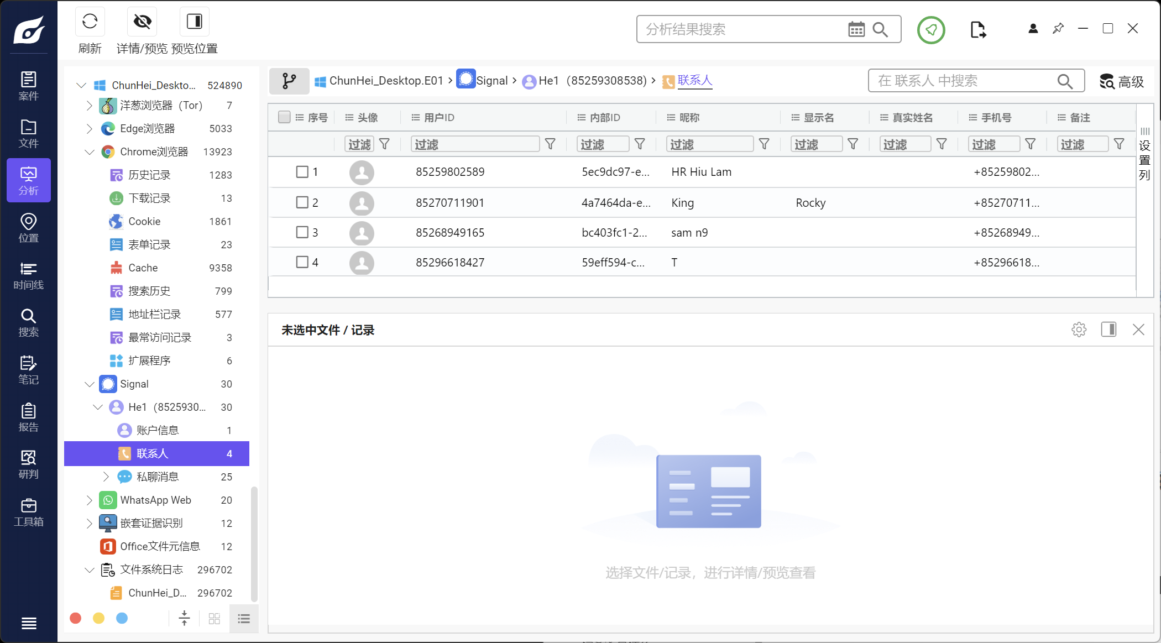1161x643 pixels.
Task: Expand the WhatsApp Web node
Action: pyautogui.click(x=90, y=500)
